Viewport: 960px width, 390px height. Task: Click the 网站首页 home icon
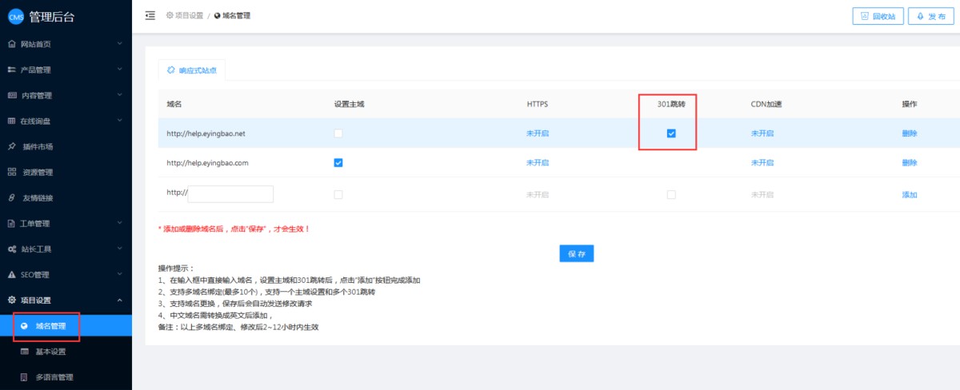point(11,44)
